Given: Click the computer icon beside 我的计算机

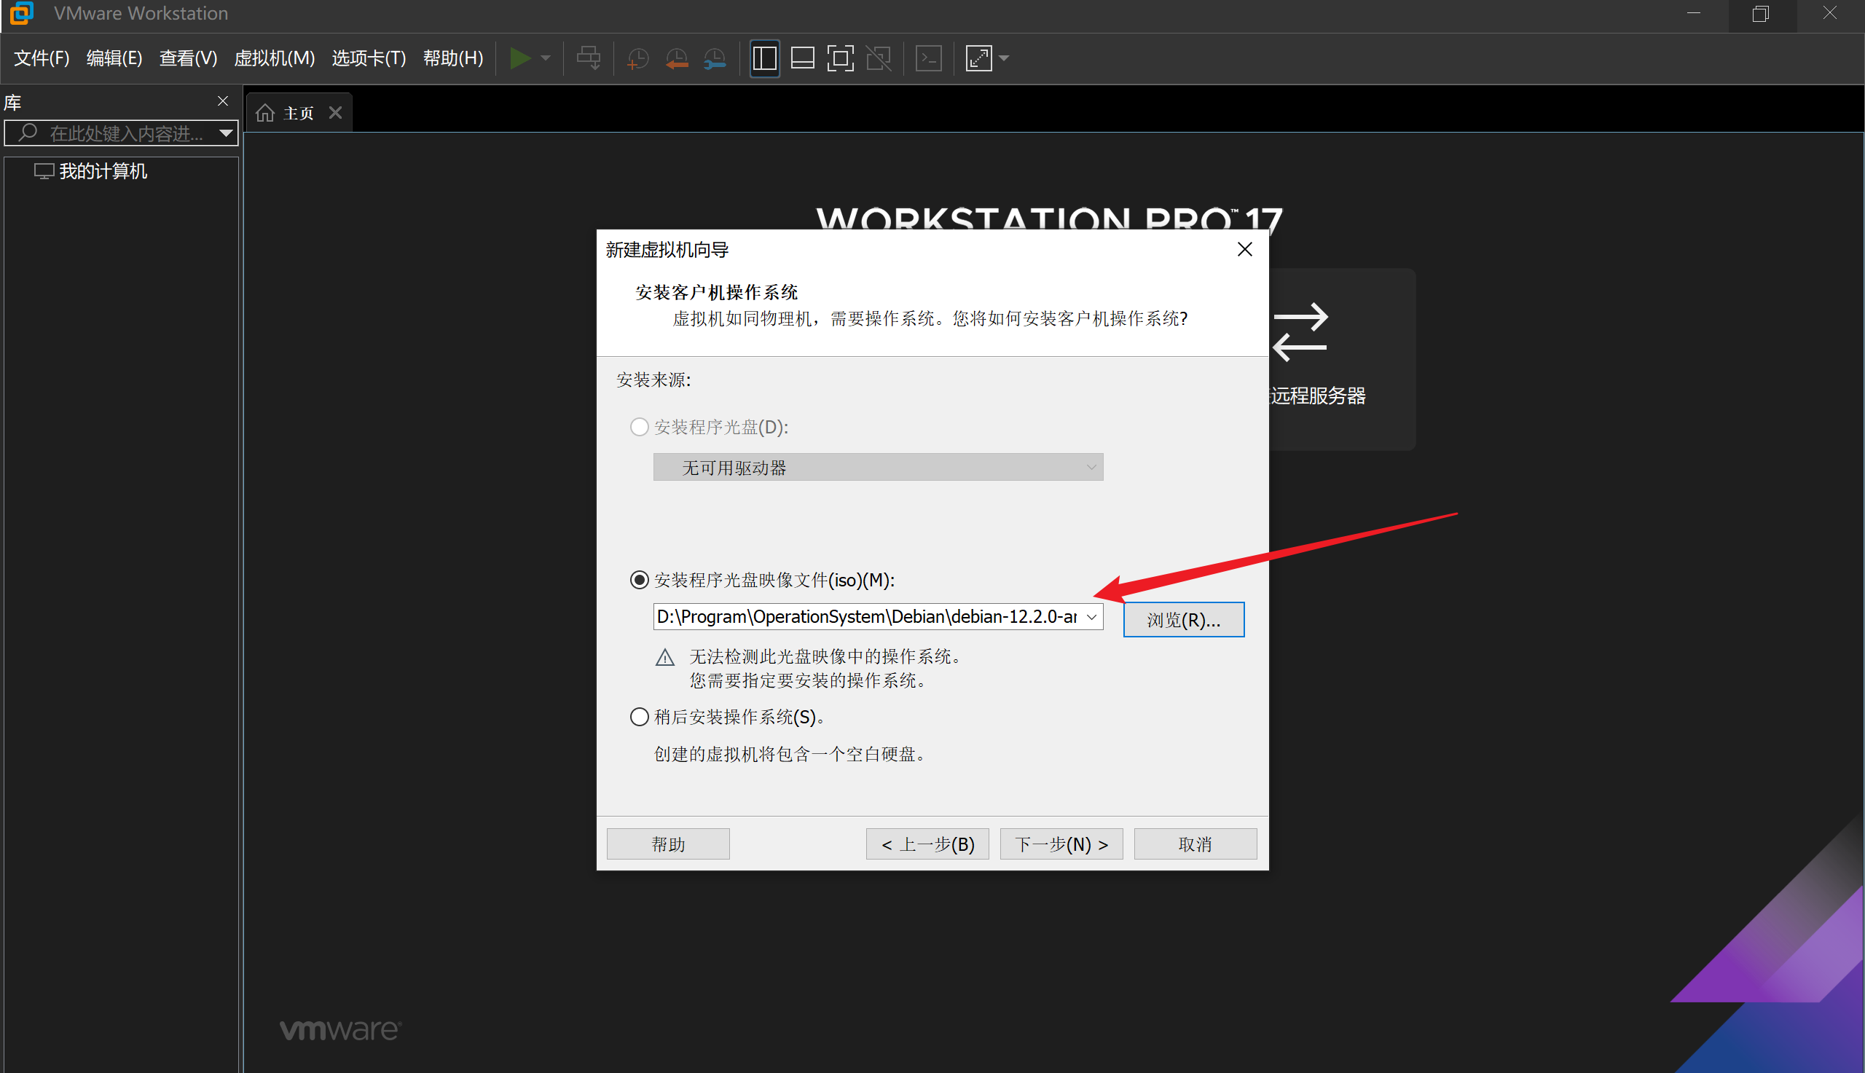Looking at the screenshot, I should [x=44, y=171].
